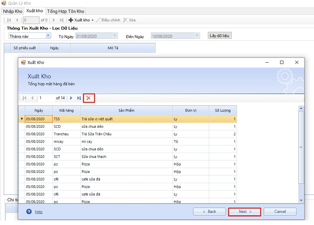
Task: Go to first record in main toolbar
Action: tap(9, 20)
